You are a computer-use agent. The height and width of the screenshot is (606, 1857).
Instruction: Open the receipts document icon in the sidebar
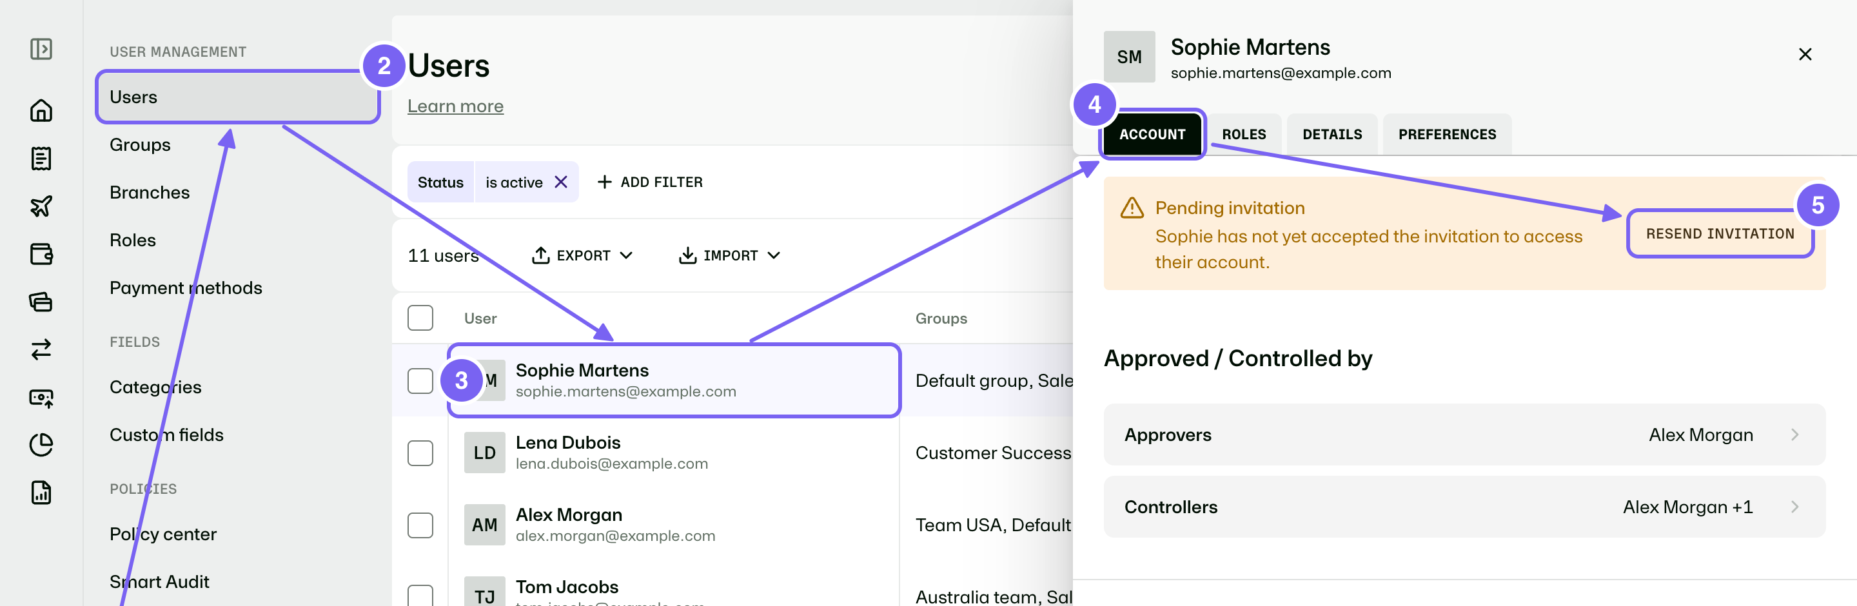(x=41, y=158)
